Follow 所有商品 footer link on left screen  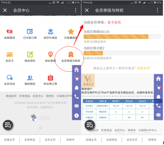click(x=25, y=96)
